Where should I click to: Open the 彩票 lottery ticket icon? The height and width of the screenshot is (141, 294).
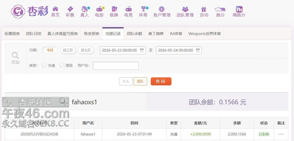point(70,9)
